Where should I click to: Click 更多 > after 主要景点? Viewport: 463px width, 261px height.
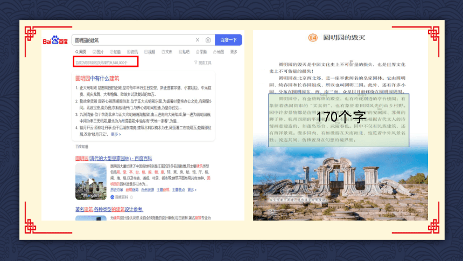pos(192,190)
